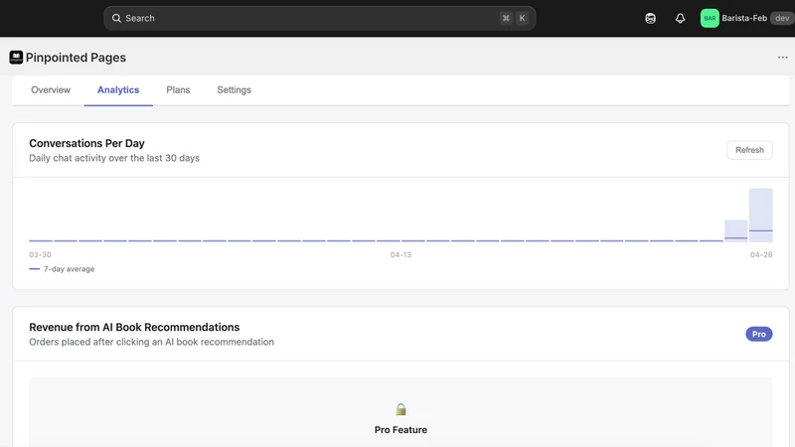Image resolution: width=795 pixels, height=447 pixels.
Task: Click the Command key shortcut badge
Action: point(506,18)
